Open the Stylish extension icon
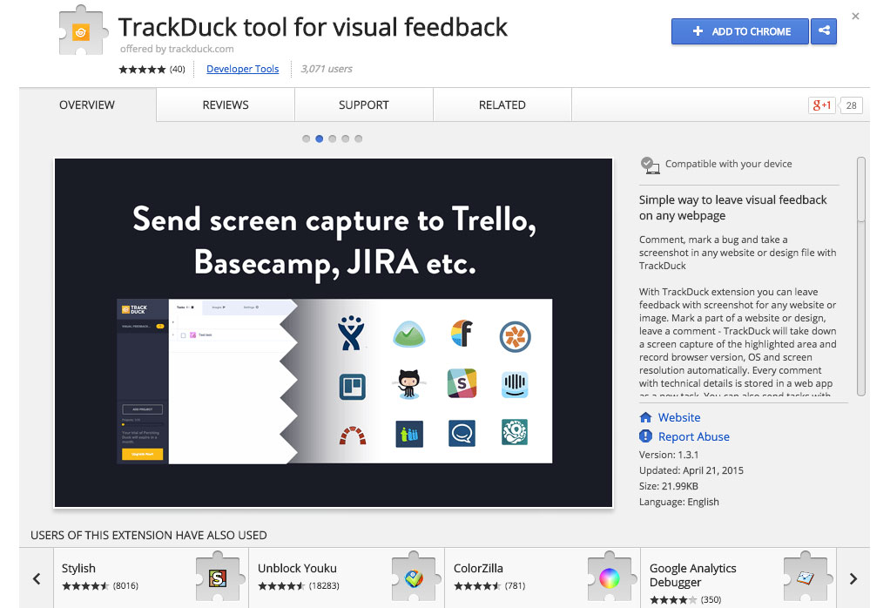This screenshot has width=890, height=608. 217,578
